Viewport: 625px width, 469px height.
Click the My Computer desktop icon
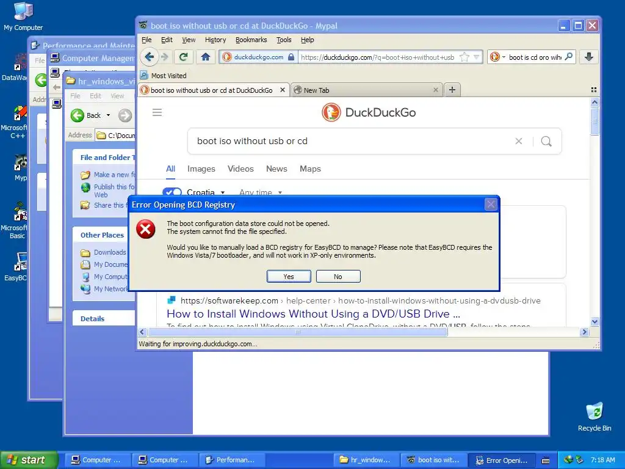(x=23, y=16)
